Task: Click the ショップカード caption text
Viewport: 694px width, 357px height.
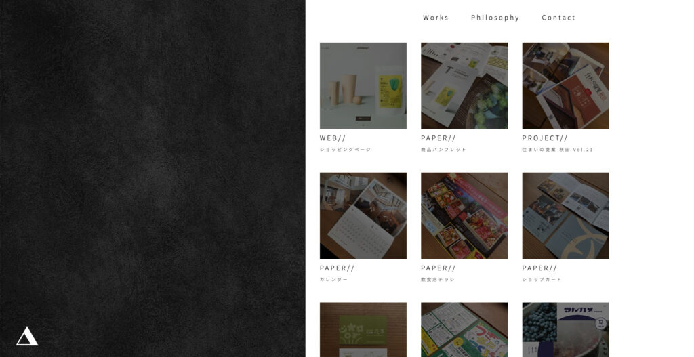Action: point(542,280)
